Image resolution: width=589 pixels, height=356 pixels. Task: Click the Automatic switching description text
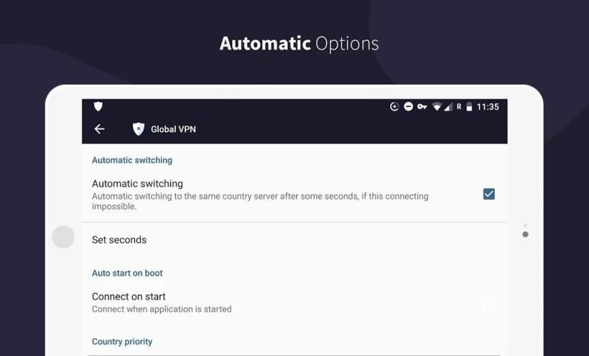tap(260, 201)
